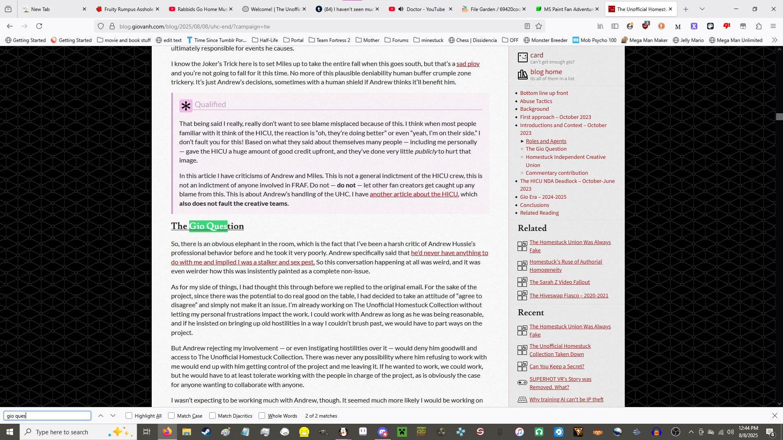This screenshot has width=783, height=440.
Task: Open File Explorer from the taskbar
Action: (x=186, y=432)
